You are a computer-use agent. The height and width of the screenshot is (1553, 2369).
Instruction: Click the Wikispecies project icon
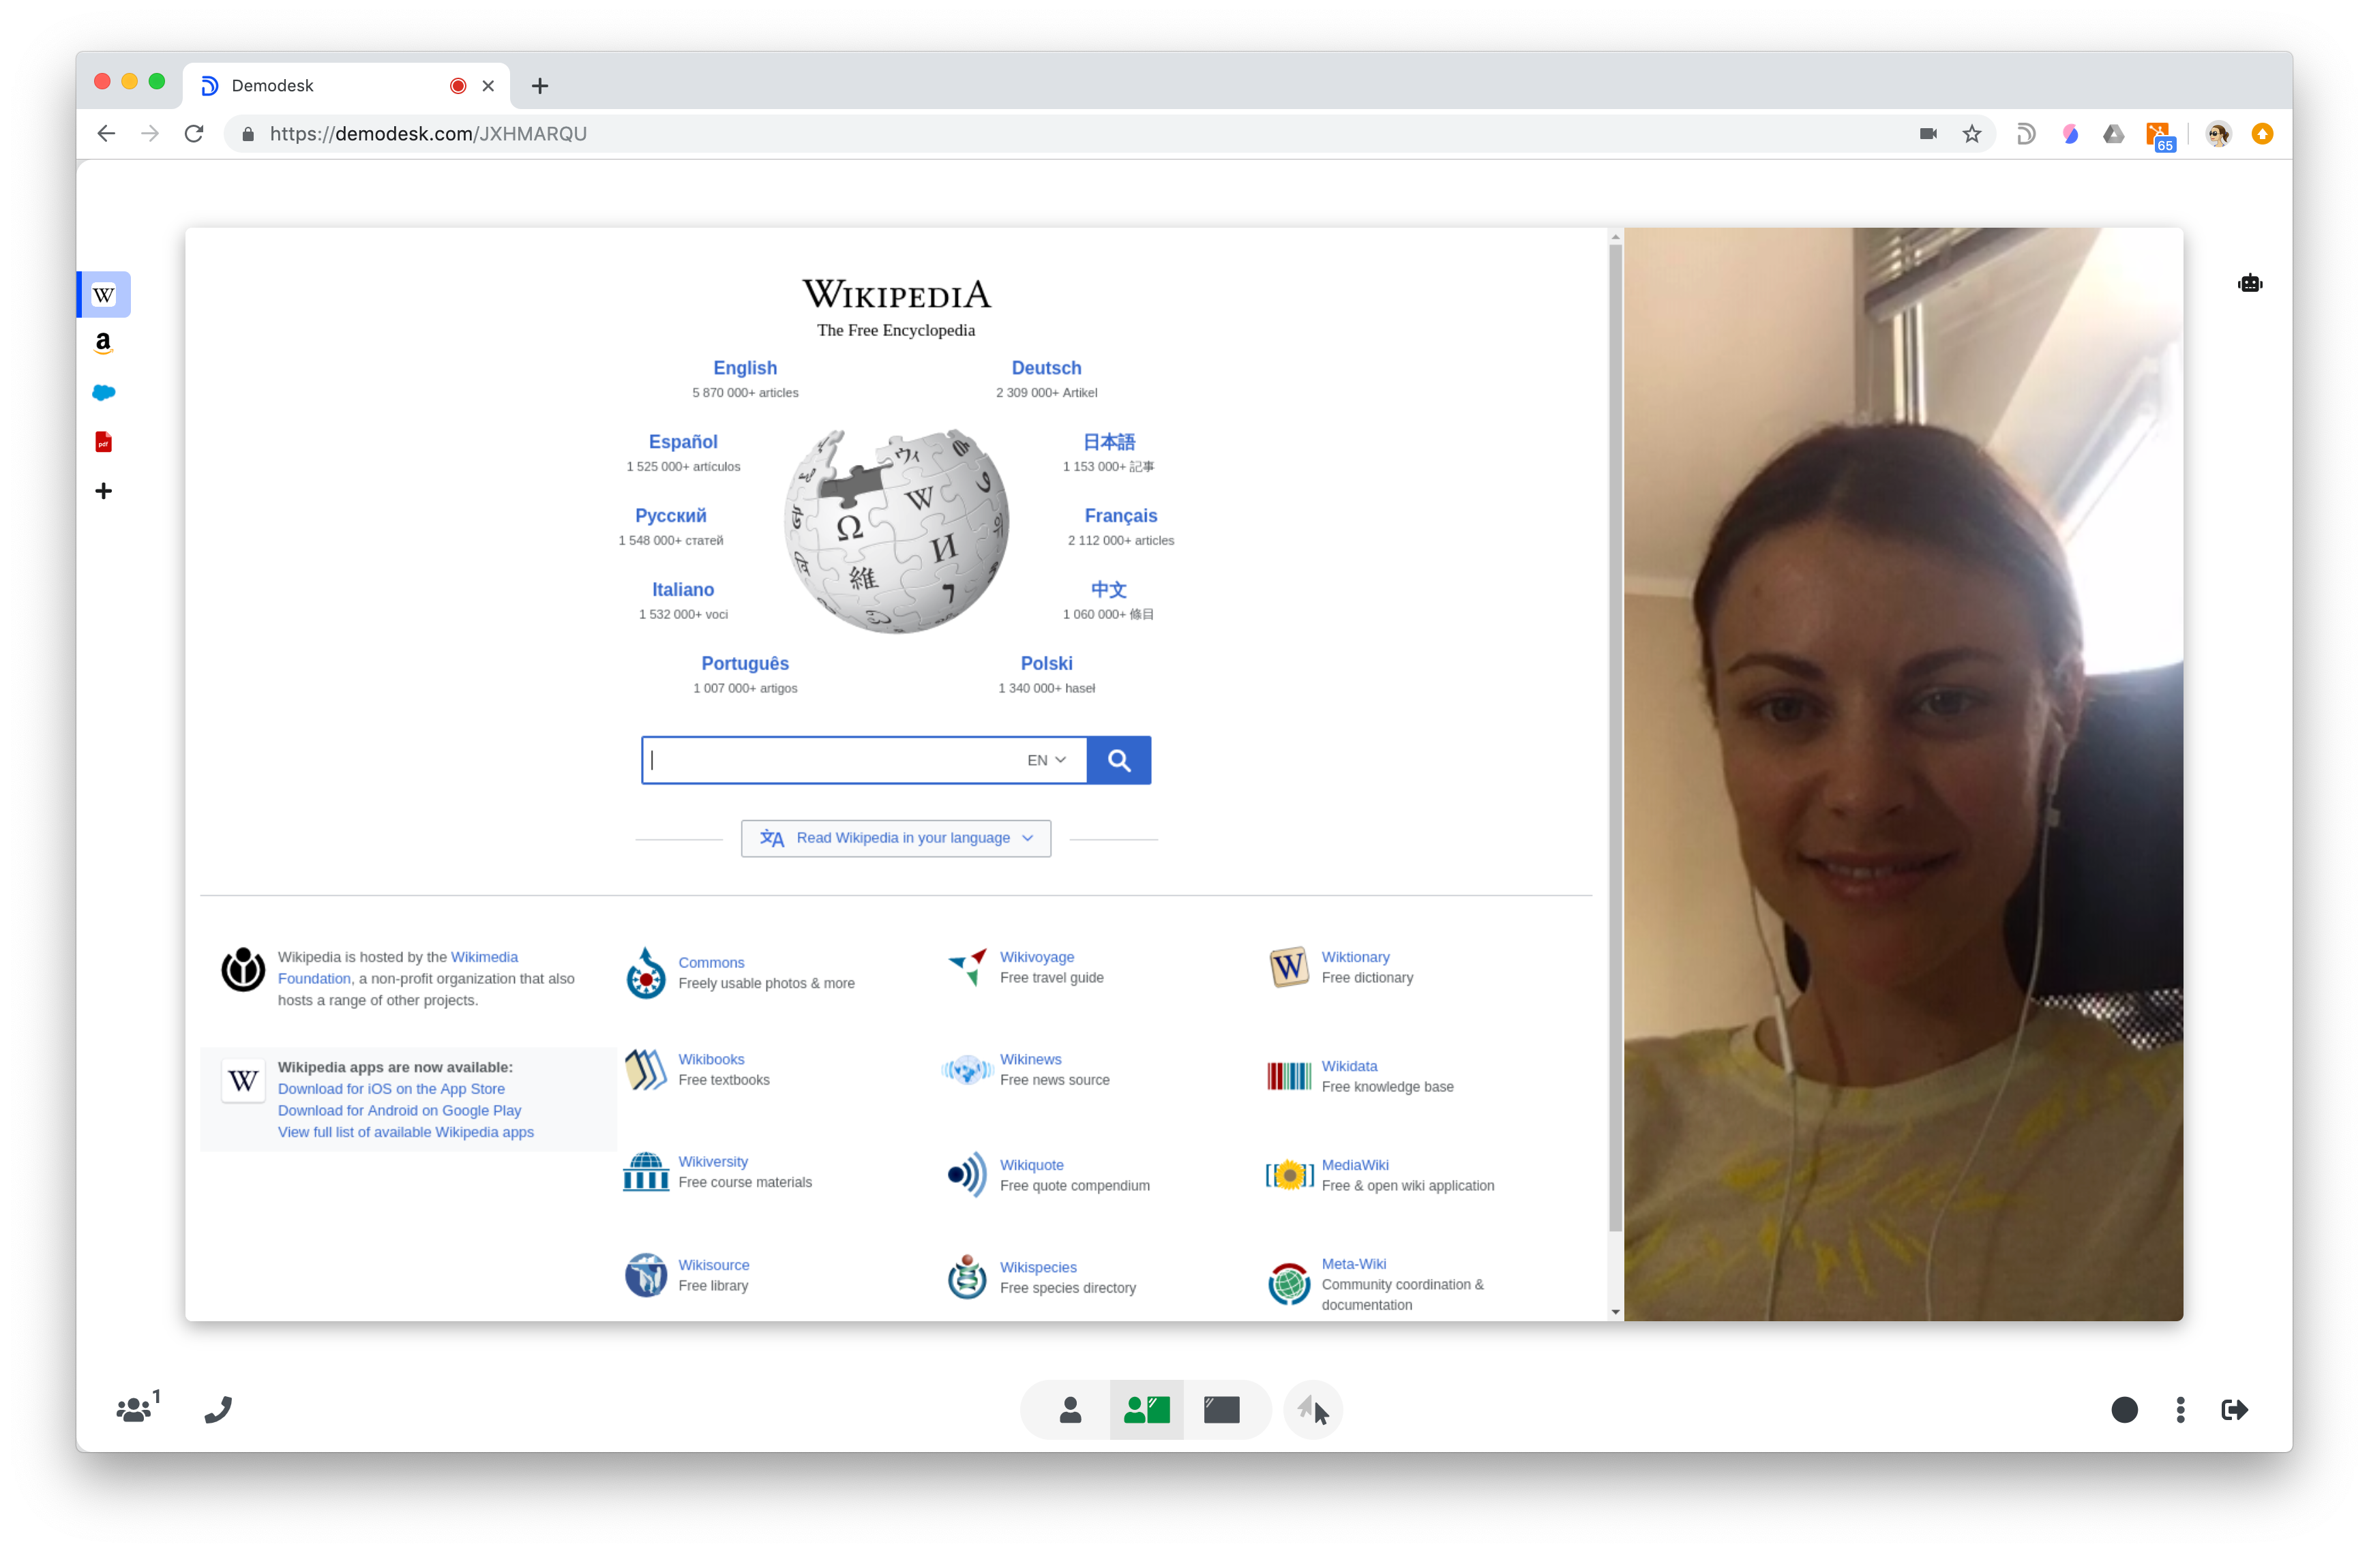coord(966,1276)
